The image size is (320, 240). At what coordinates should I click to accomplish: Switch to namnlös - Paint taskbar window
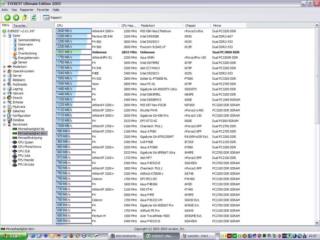(197, 236)
